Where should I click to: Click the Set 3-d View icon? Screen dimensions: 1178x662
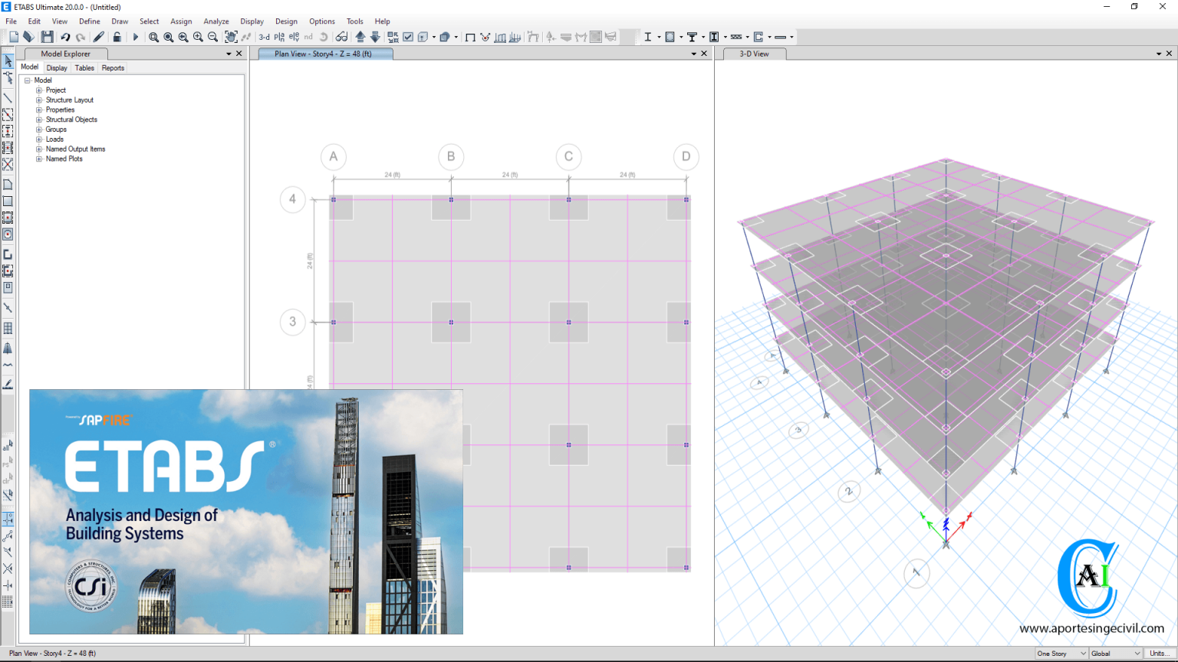click(264, 37)
